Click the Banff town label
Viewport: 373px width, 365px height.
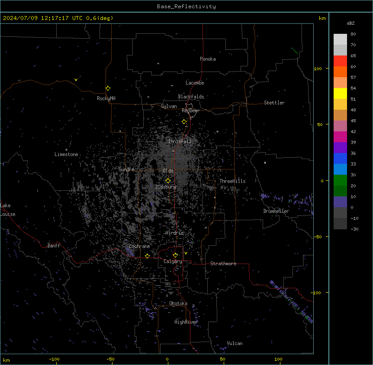[54, 246]
